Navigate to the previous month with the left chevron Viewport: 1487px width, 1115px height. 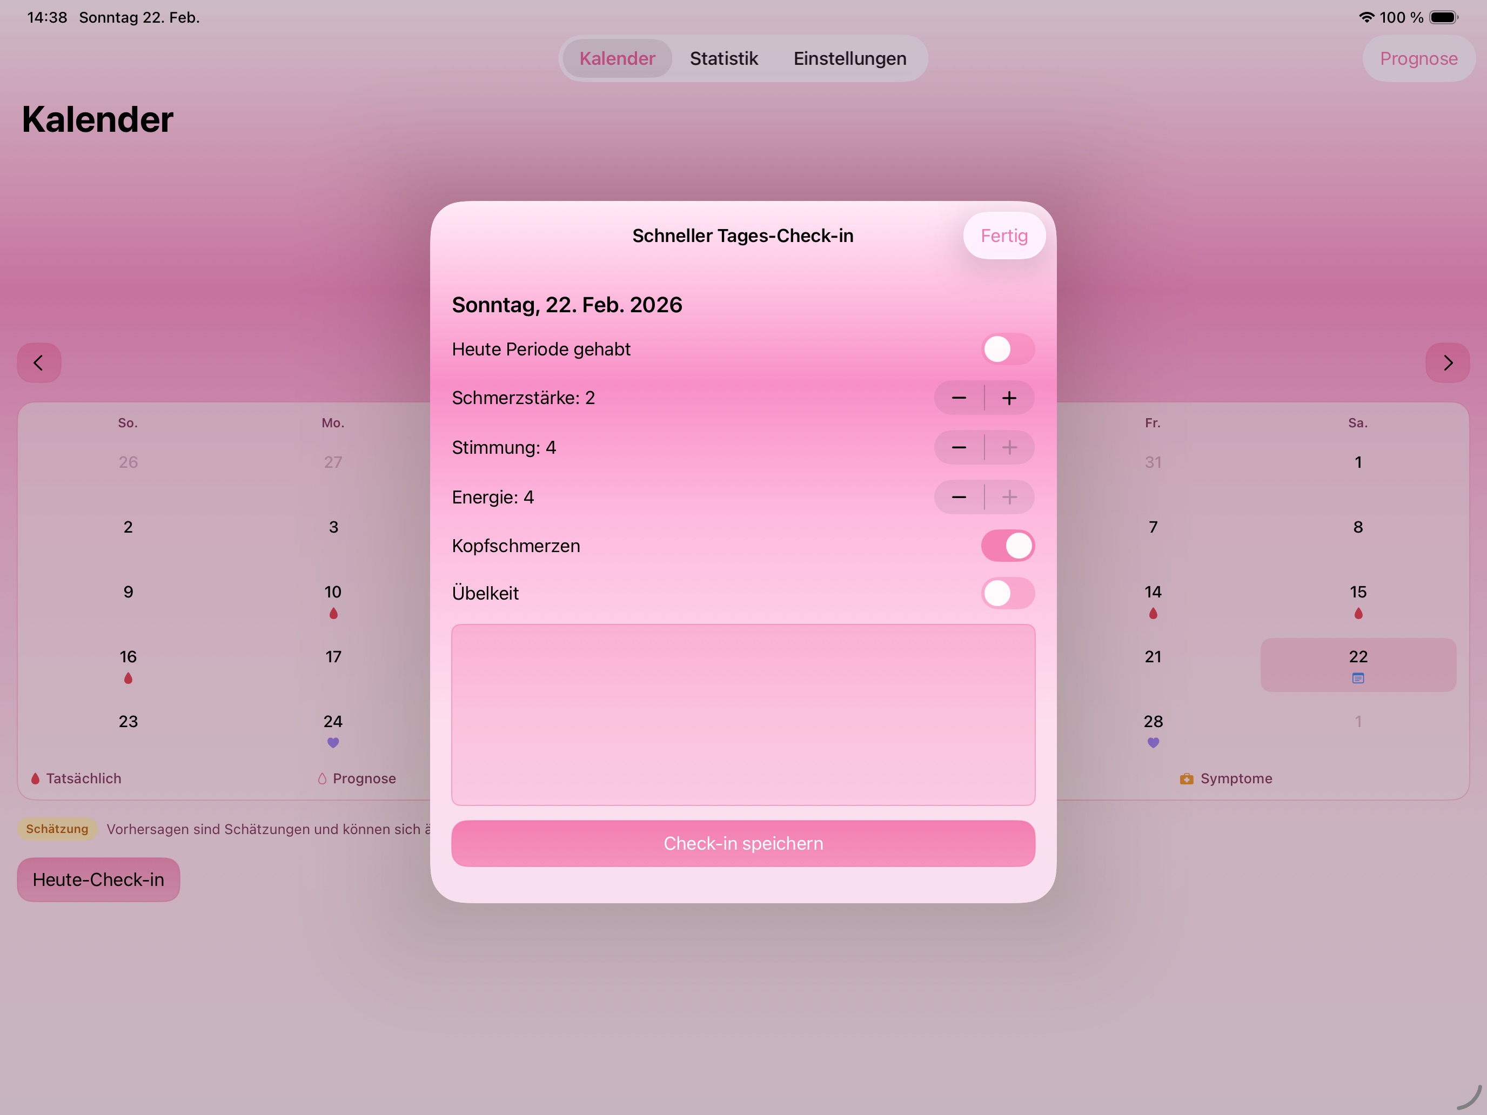pos(38,363)
